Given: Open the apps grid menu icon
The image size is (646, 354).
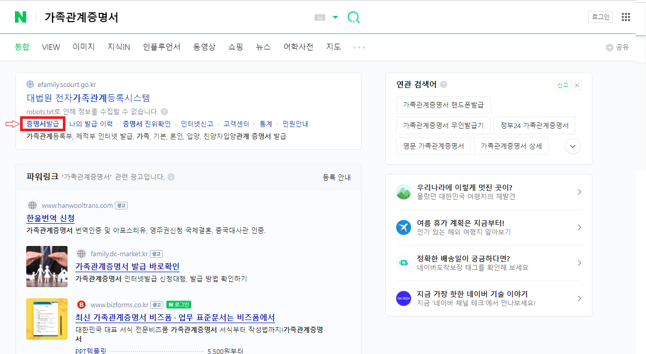Looking at the screenshot, I should (x=626, y=17).
